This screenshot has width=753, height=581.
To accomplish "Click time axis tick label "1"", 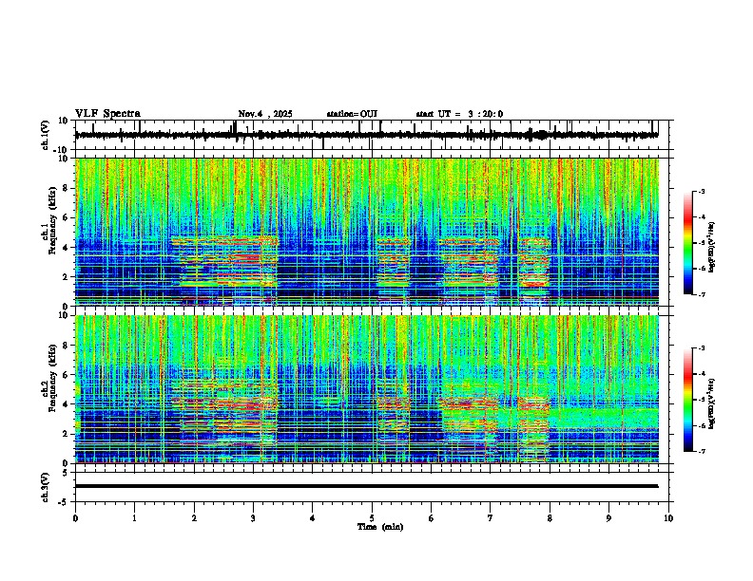I will (x=134, y=518).
